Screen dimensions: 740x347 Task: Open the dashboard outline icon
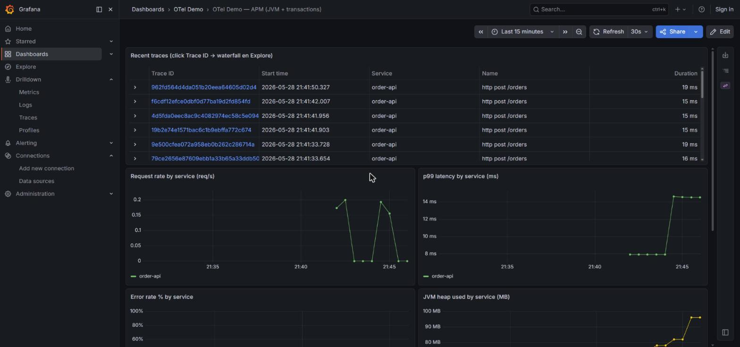[725, 71]
